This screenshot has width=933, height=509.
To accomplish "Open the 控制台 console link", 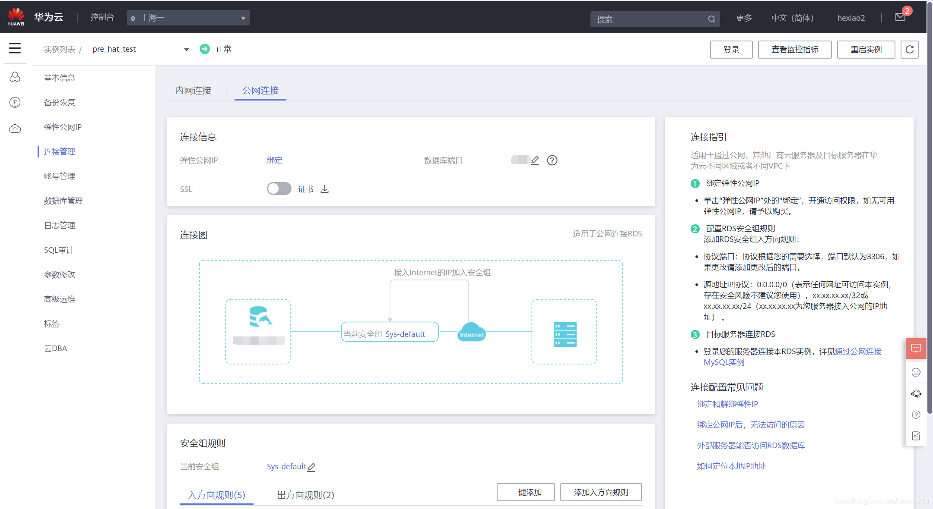I will [x=102, y=17].
